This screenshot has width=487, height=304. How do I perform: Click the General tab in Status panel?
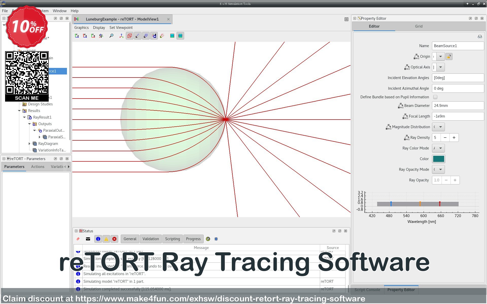(x=130, y=239)
